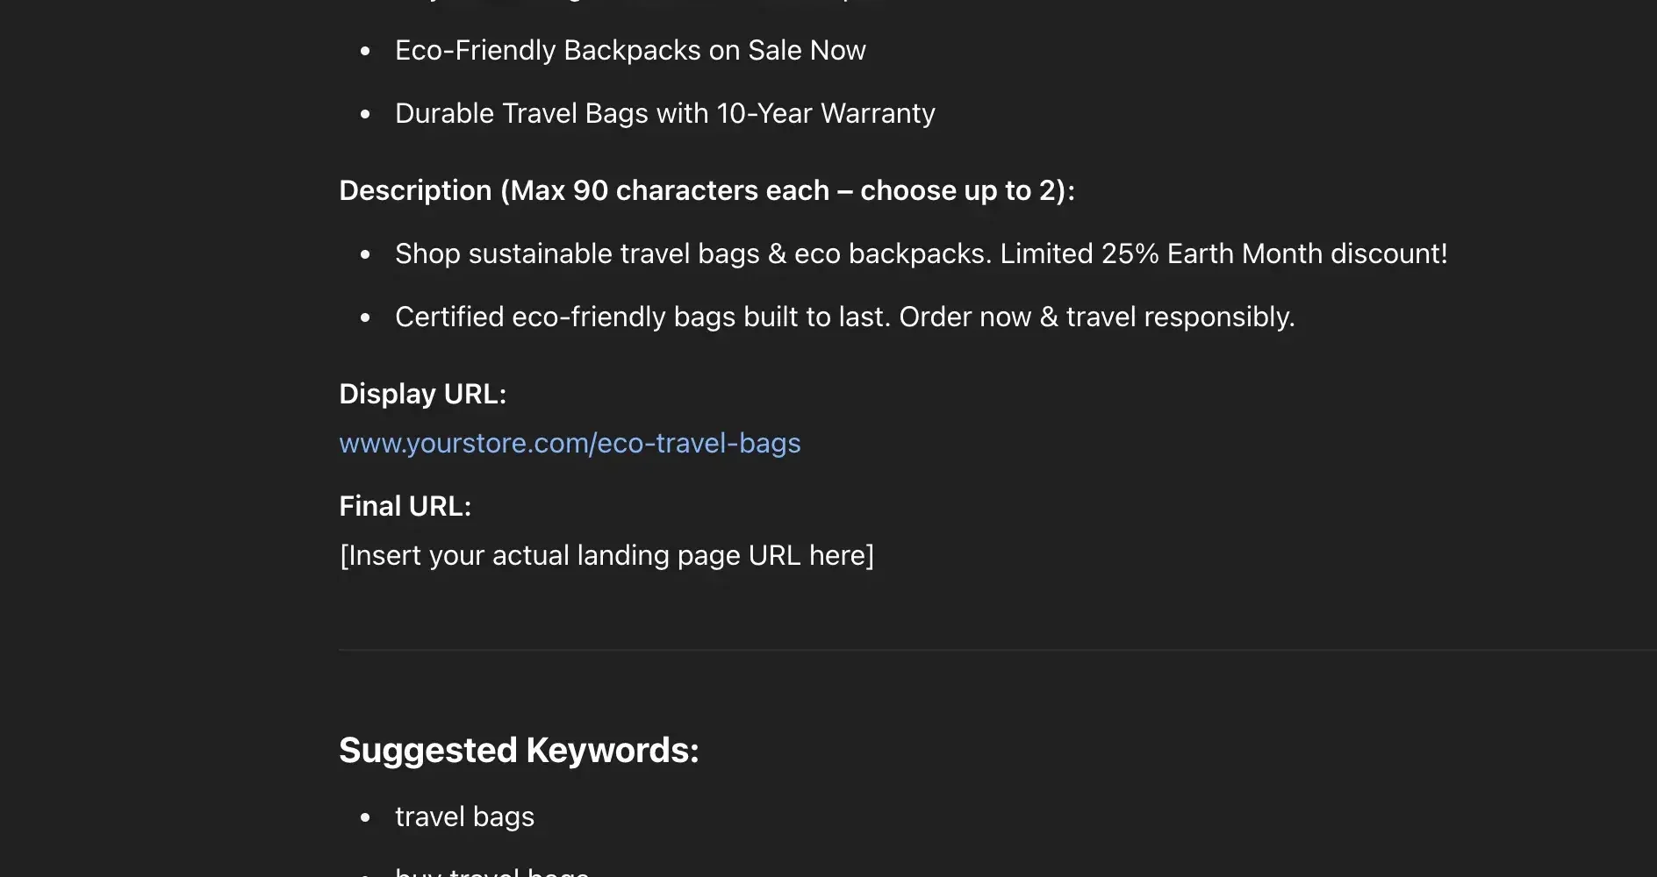The width and height of the screenshot is (1657, 877).
Task: Click the partially visible 'buy travel bags' keyword
Action: click(491, 871)
